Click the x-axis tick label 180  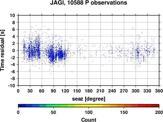(89, 91)
